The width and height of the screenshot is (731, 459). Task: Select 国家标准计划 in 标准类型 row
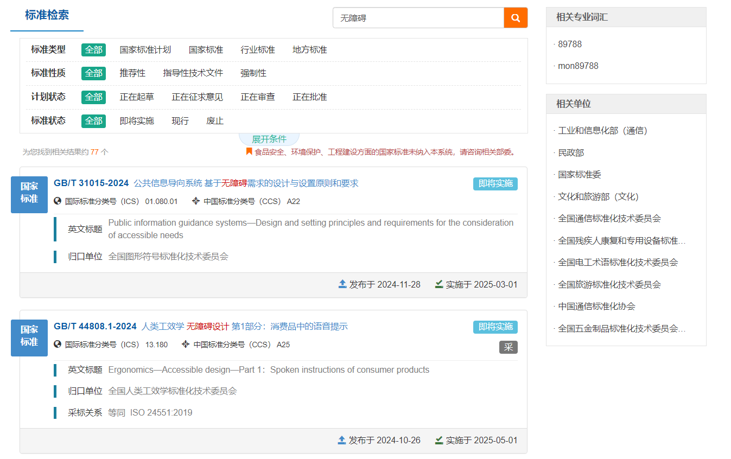coord(145,50)
